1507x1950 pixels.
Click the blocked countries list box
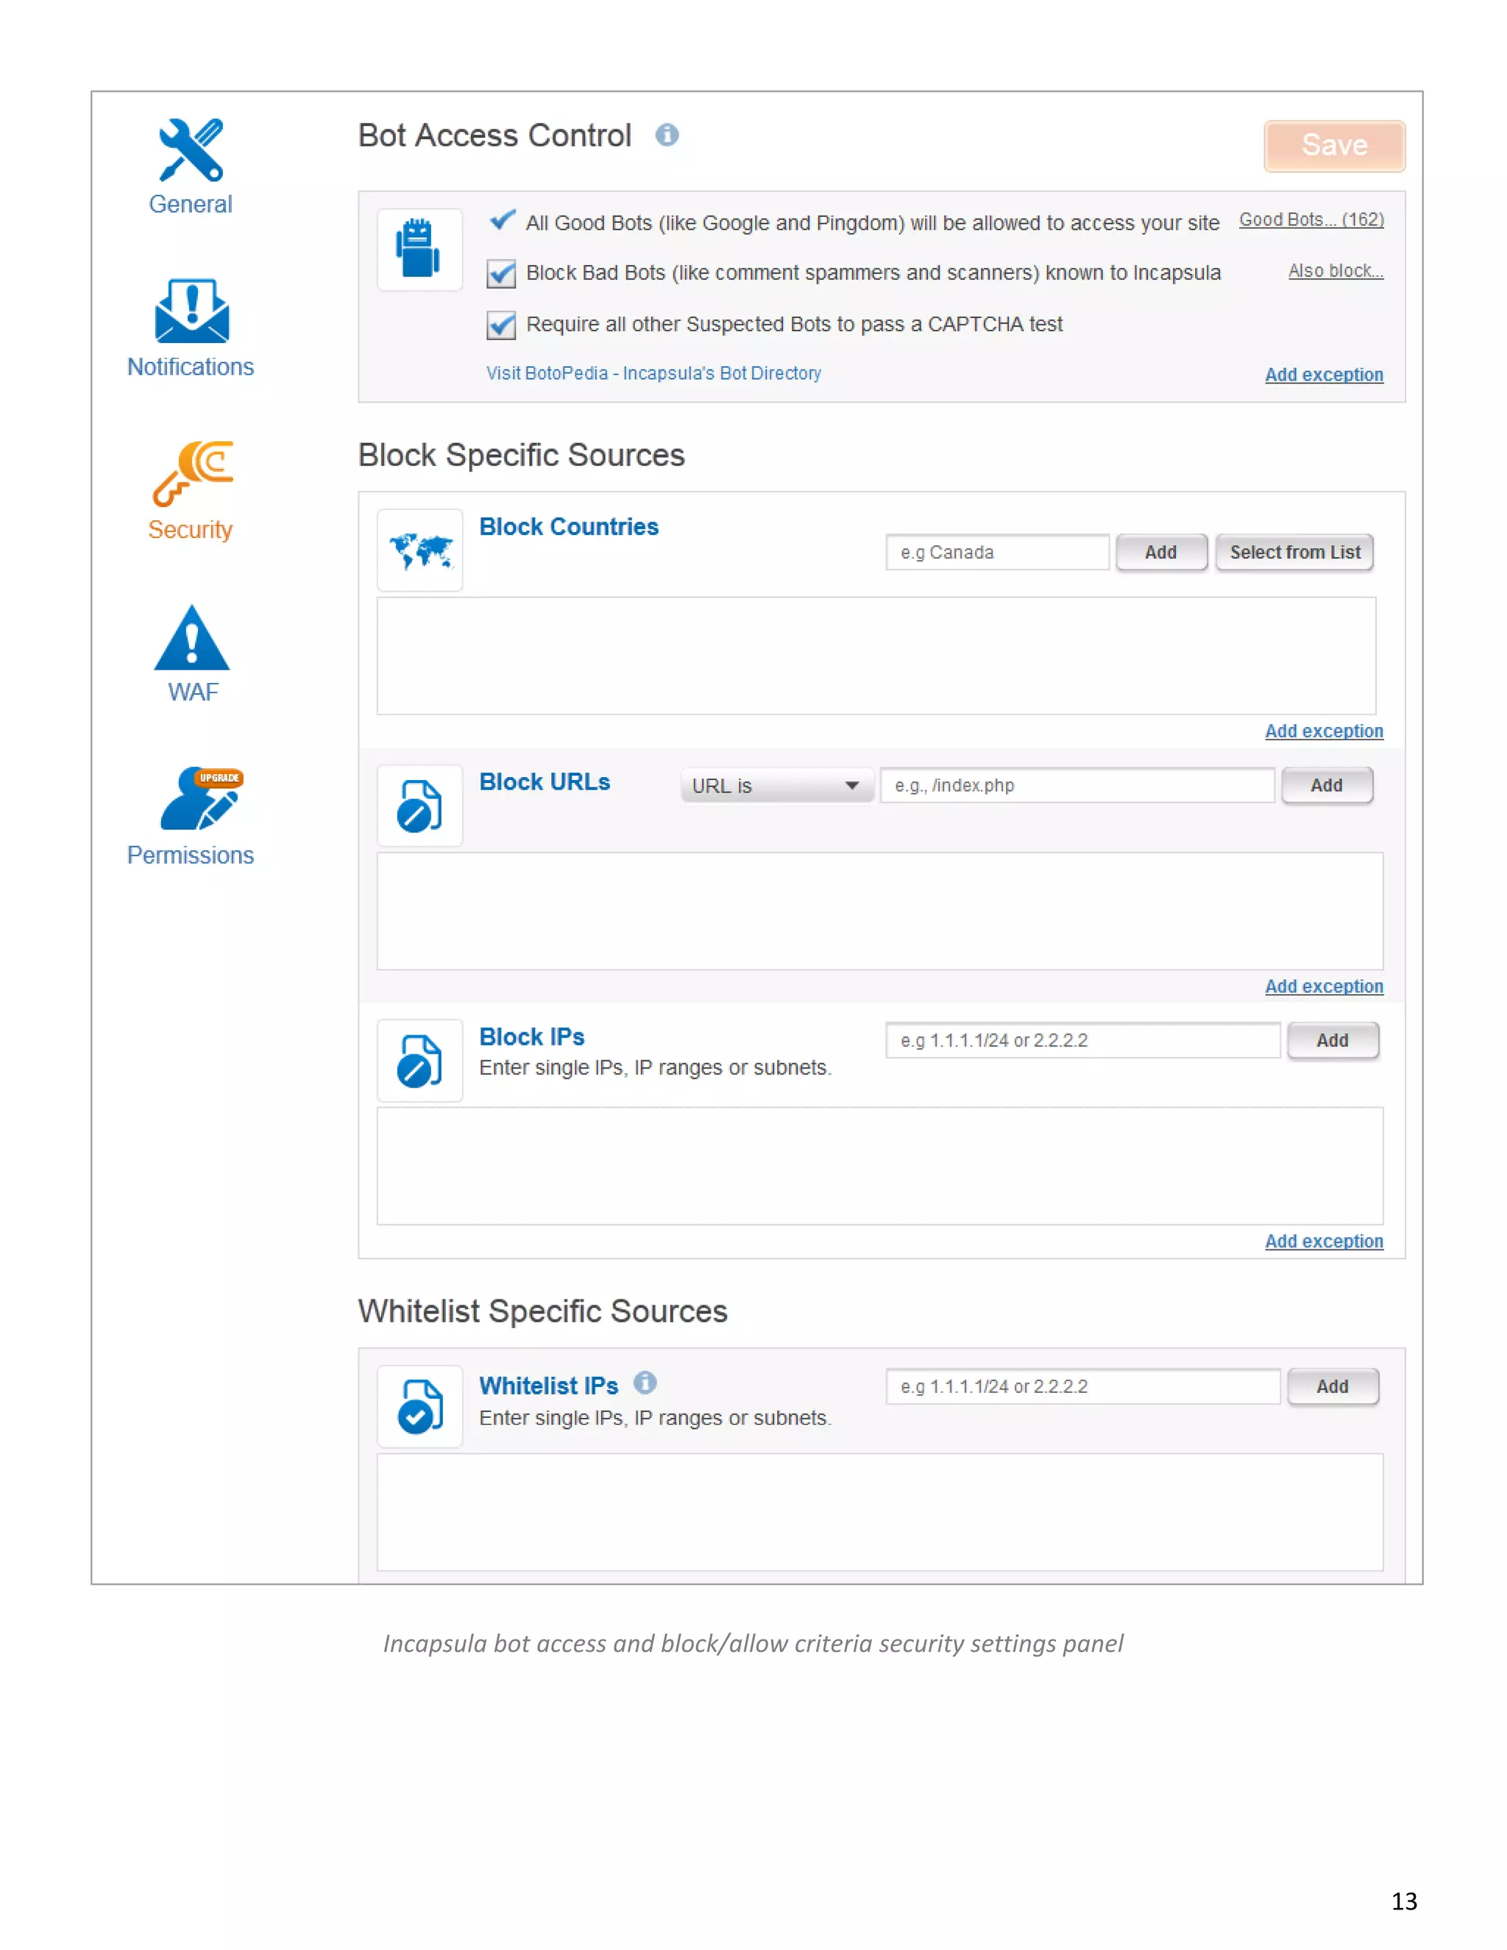[x=876, y=656]
